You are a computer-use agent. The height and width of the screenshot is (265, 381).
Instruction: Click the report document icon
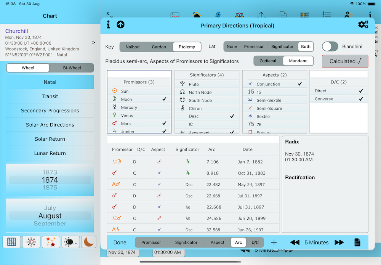(x=357, y=243)
